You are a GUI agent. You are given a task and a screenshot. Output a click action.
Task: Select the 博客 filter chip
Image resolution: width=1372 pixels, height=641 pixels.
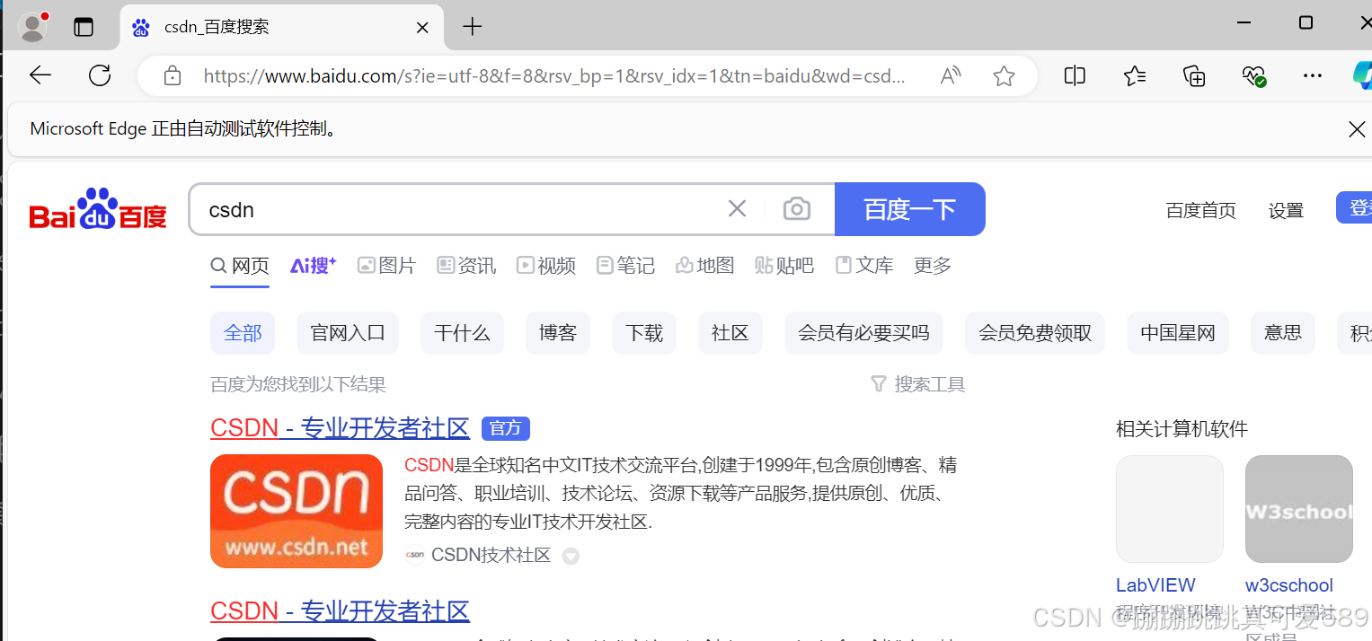point(558,333)
